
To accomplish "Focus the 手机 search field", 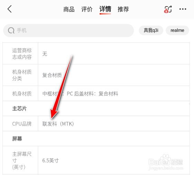I will [x=68, y=30].
